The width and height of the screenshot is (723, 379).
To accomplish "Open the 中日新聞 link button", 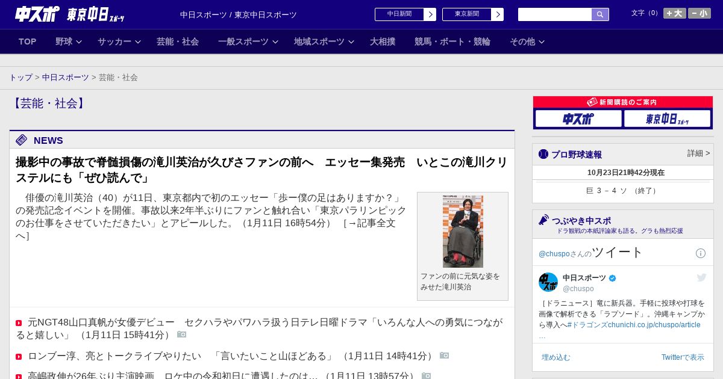I will point(399,14).
